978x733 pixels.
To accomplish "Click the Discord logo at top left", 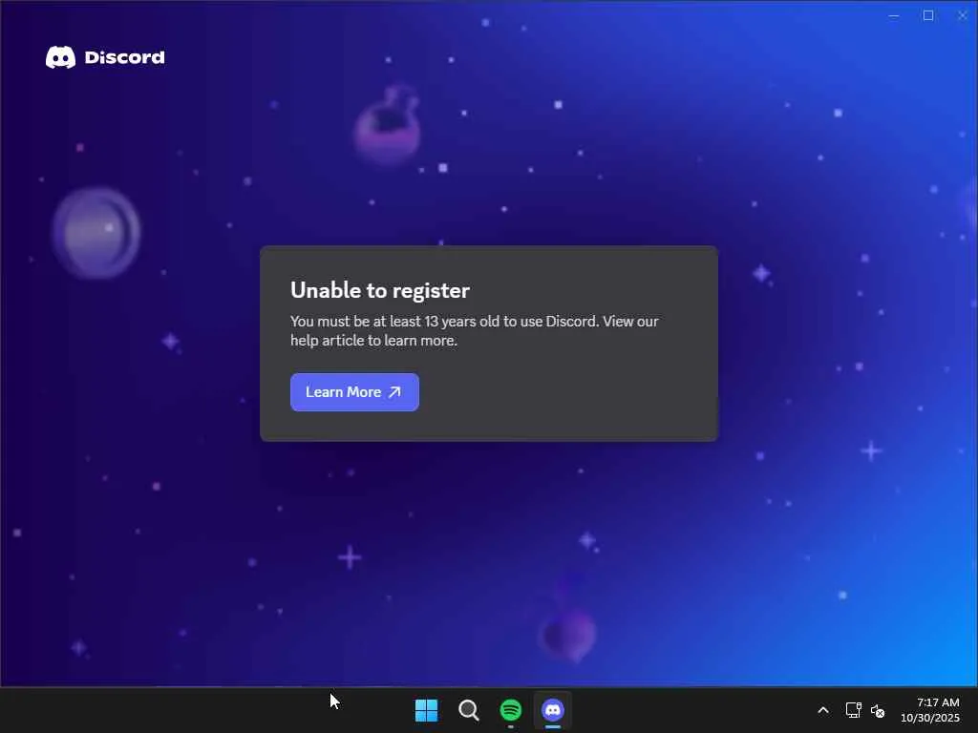I will coord(105,57).
